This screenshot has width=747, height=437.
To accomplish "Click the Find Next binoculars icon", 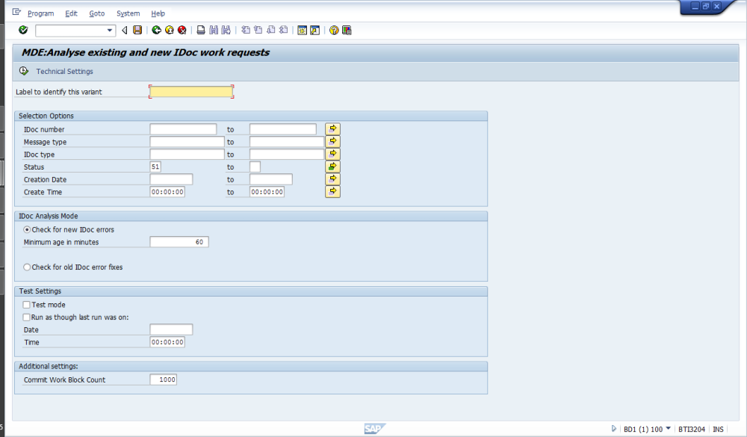I will (x=226, y=30).
